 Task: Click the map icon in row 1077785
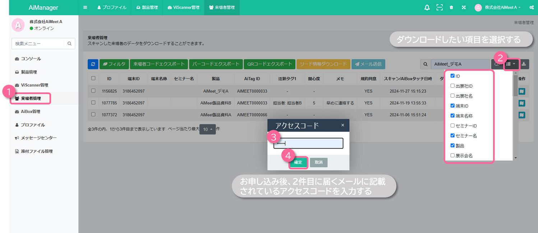click(522, 103)
